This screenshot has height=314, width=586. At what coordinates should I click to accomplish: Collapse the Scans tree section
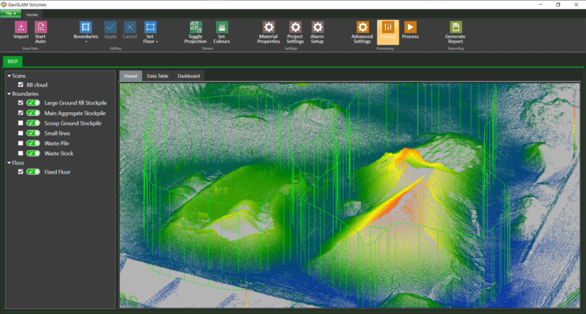pyautogui.click(x=9, y=76)
